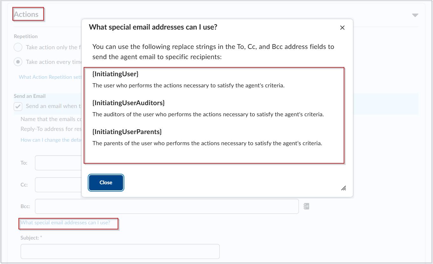
Task: Uncheck "Send an email when the criteria" checkbox
Action: (x=18, y=106)
